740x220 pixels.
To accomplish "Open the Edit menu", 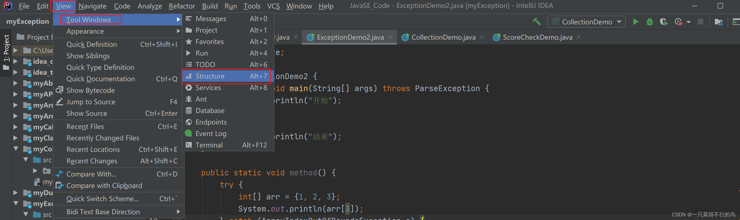I will tap(42, 6).
